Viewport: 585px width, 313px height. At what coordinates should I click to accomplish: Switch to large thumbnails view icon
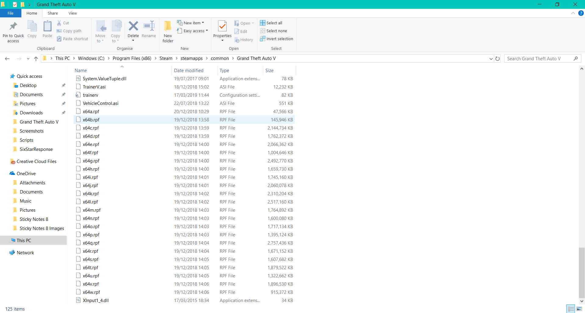(x=579, y=309)
